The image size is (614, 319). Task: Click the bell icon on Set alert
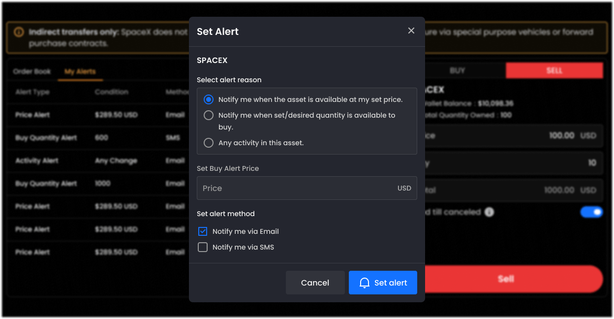point(365,283)
